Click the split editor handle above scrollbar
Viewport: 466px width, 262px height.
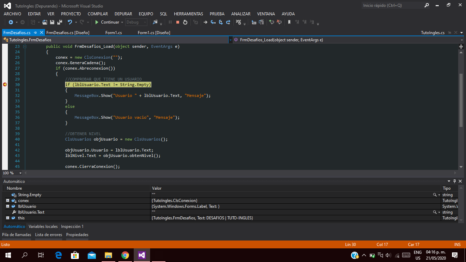(461, 46)
